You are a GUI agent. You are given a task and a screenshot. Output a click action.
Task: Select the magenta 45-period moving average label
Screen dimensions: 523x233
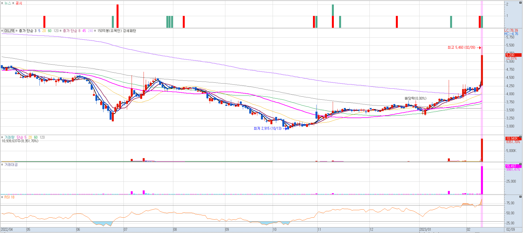[x=84, y=31]
